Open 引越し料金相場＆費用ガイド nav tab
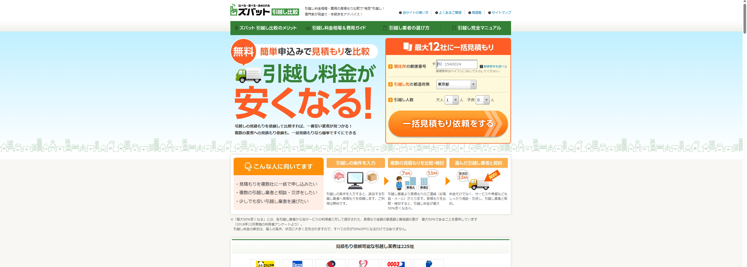The height and width of the screenshot is (267, 747). (336, 28)
